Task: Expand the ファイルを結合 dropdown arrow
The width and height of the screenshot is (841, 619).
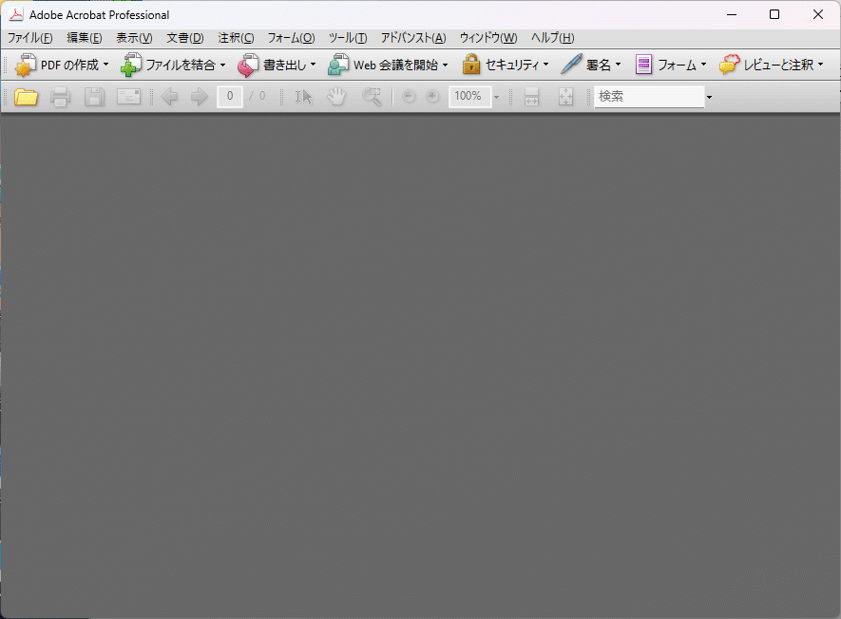Action: (222, 65)
